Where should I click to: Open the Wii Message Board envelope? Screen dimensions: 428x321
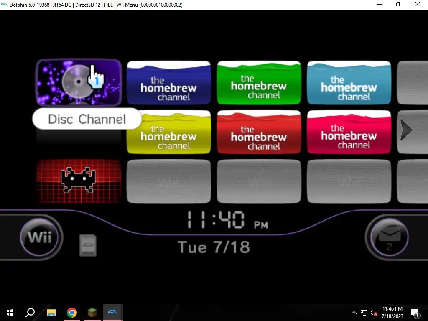click(389, 237)
